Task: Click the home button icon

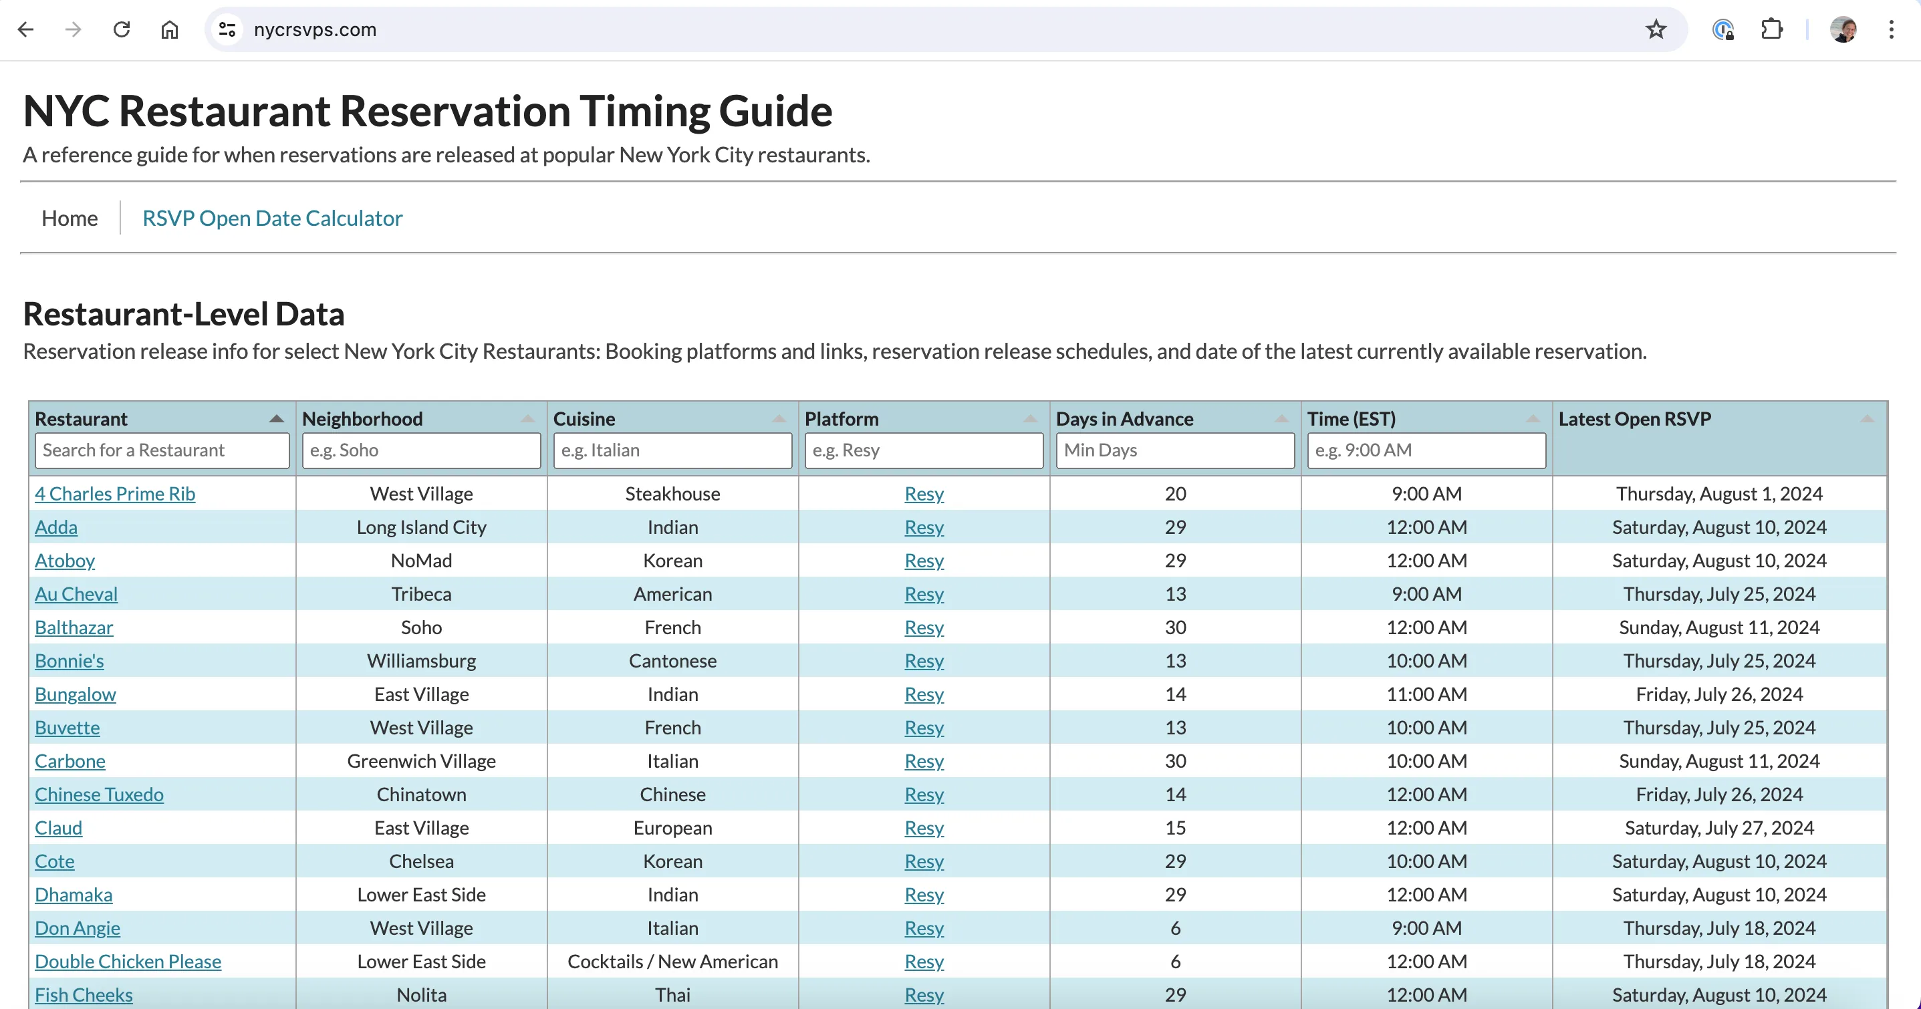Action: 170,29
